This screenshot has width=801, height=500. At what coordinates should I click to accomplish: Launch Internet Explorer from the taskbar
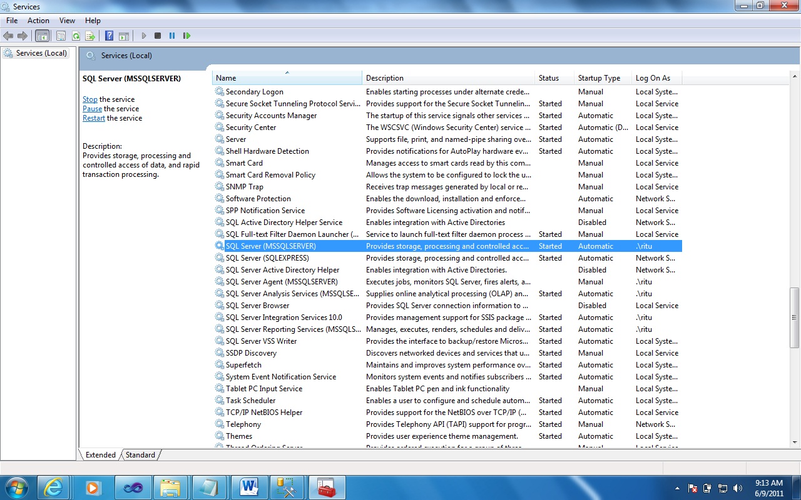coord(53,487)
